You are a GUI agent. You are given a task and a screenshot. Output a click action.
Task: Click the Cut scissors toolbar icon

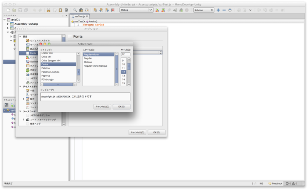[49, 10]
